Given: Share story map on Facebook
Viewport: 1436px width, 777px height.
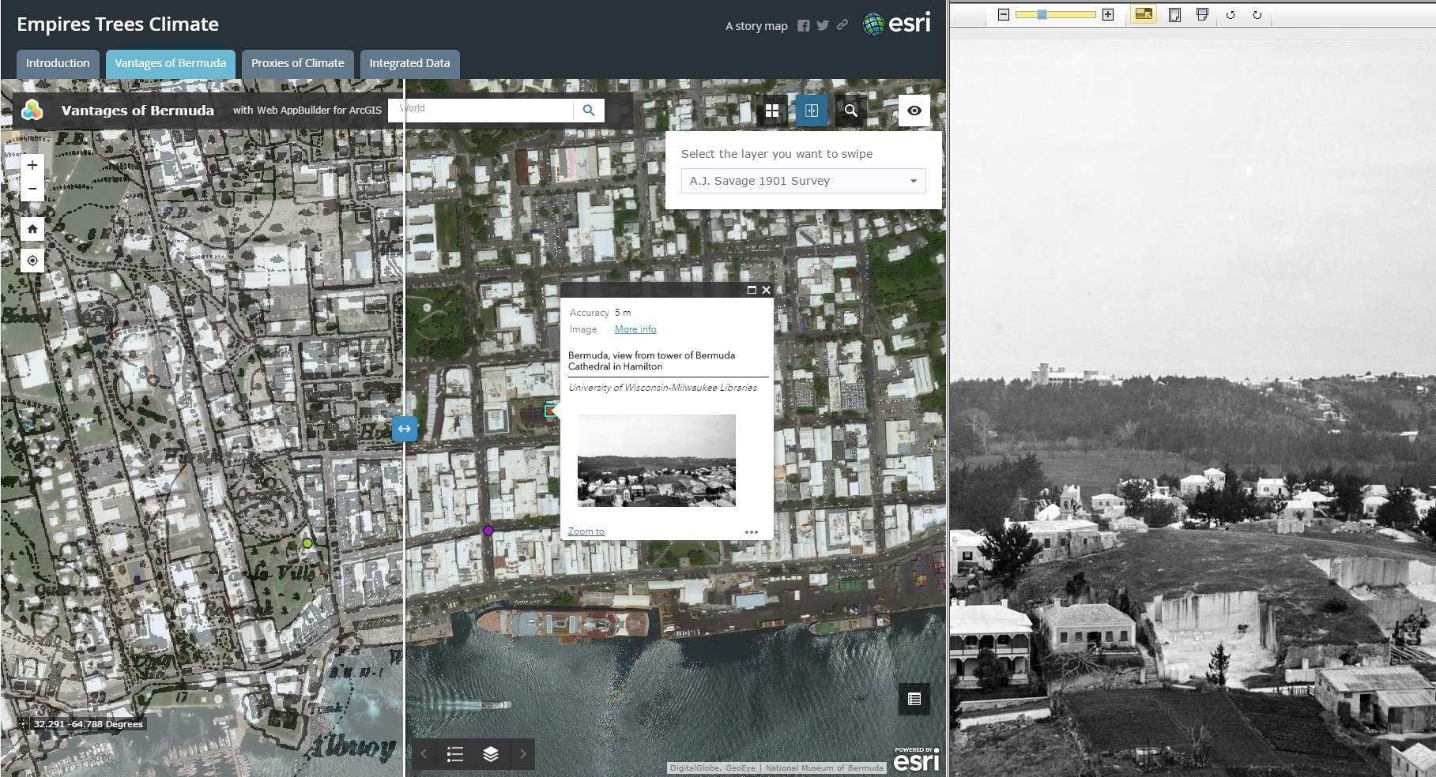Looking at the screenshot, I should [804, 26].
